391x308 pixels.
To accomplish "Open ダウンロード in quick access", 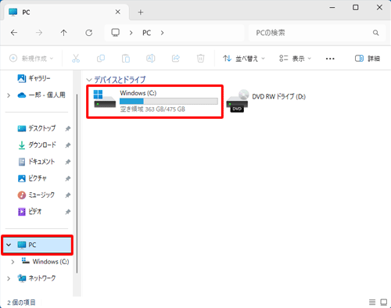I will [37, 145].
